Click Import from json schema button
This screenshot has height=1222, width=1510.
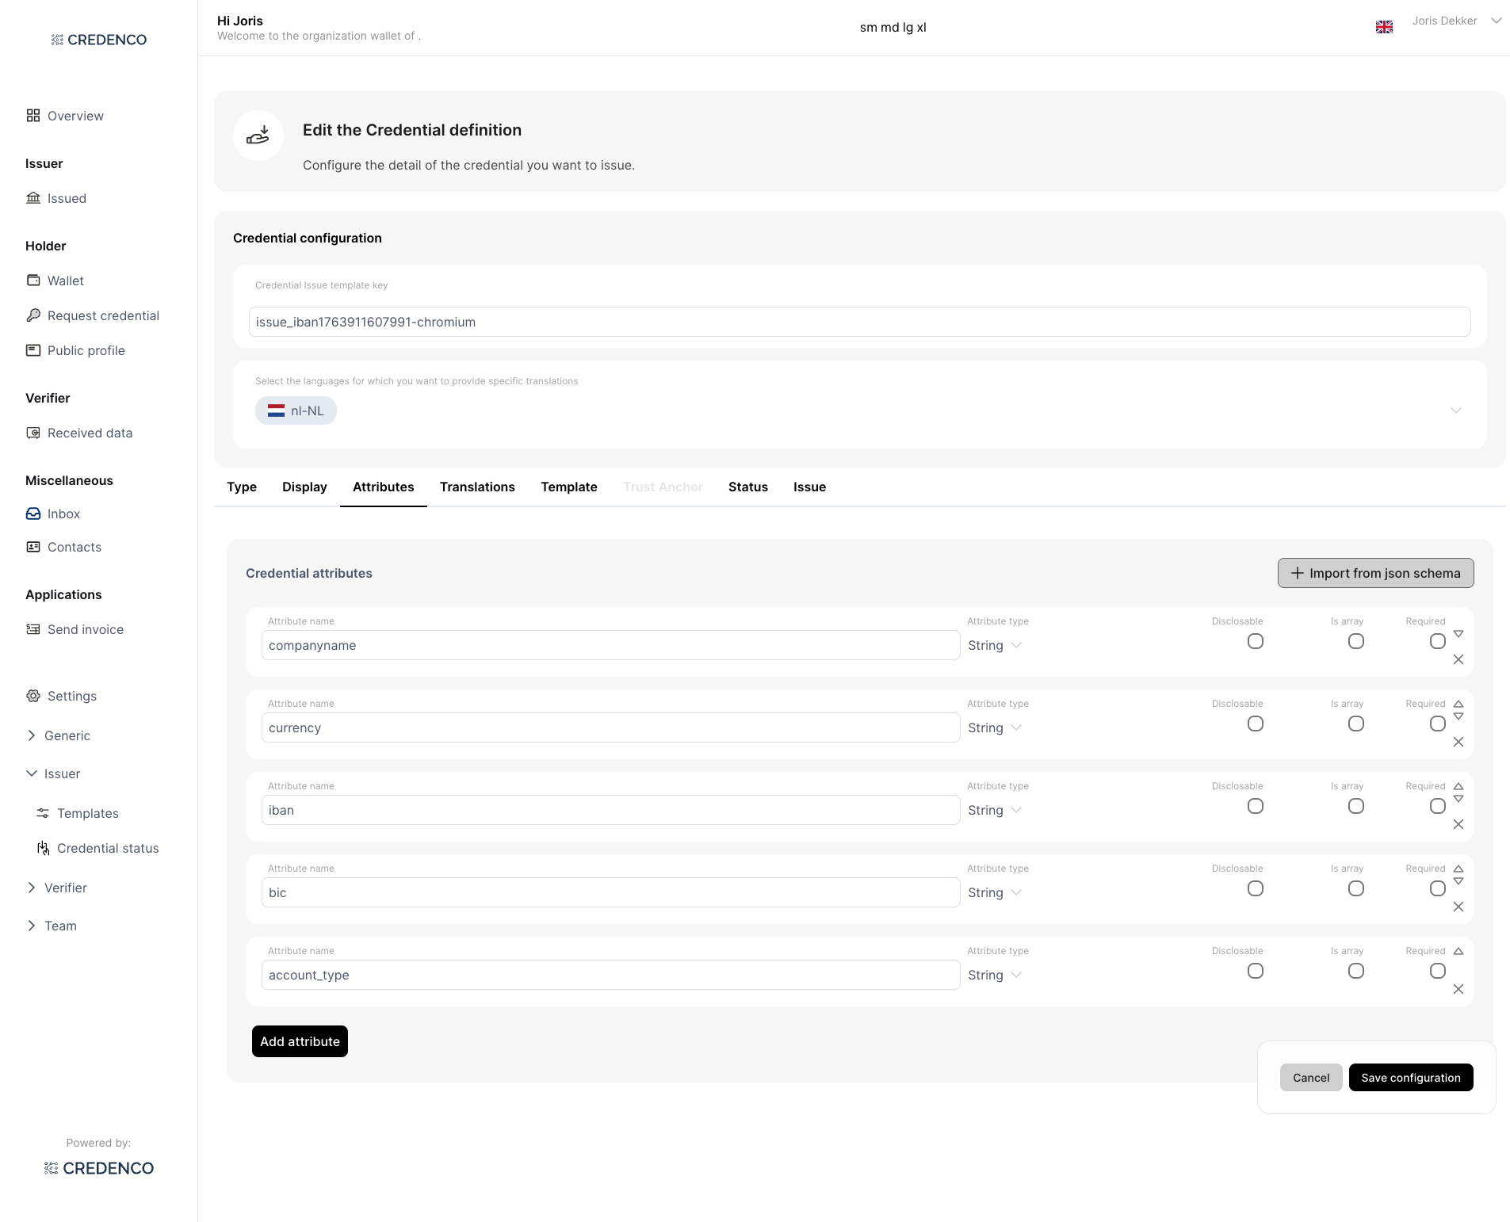[x=1375, y=573]
